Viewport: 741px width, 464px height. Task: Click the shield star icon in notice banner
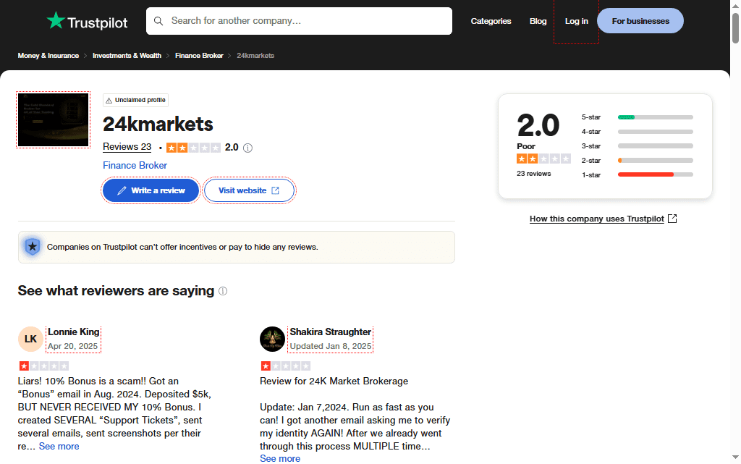[33, 247]
